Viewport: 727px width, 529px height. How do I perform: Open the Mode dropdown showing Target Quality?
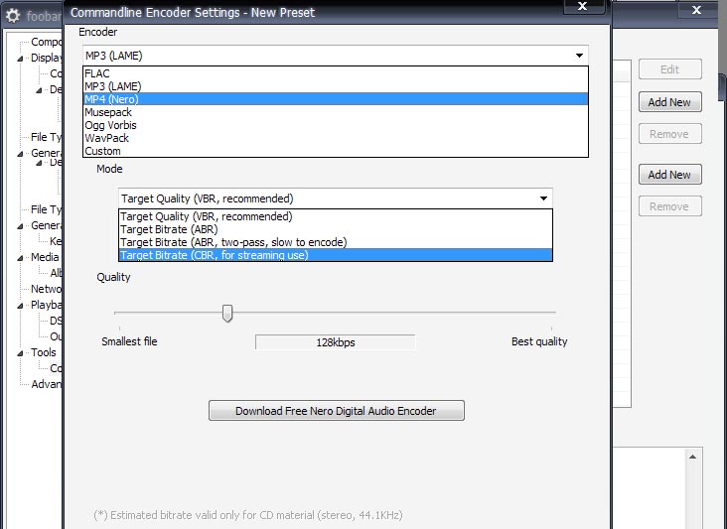click(336, 198)
